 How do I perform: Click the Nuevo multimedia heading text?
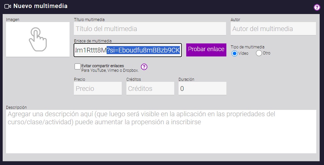(x=40, y=6)
